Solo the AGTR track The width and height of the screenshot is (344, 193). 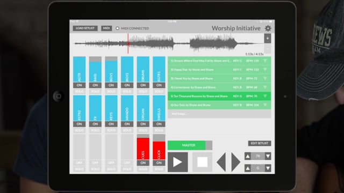point(79,91)
